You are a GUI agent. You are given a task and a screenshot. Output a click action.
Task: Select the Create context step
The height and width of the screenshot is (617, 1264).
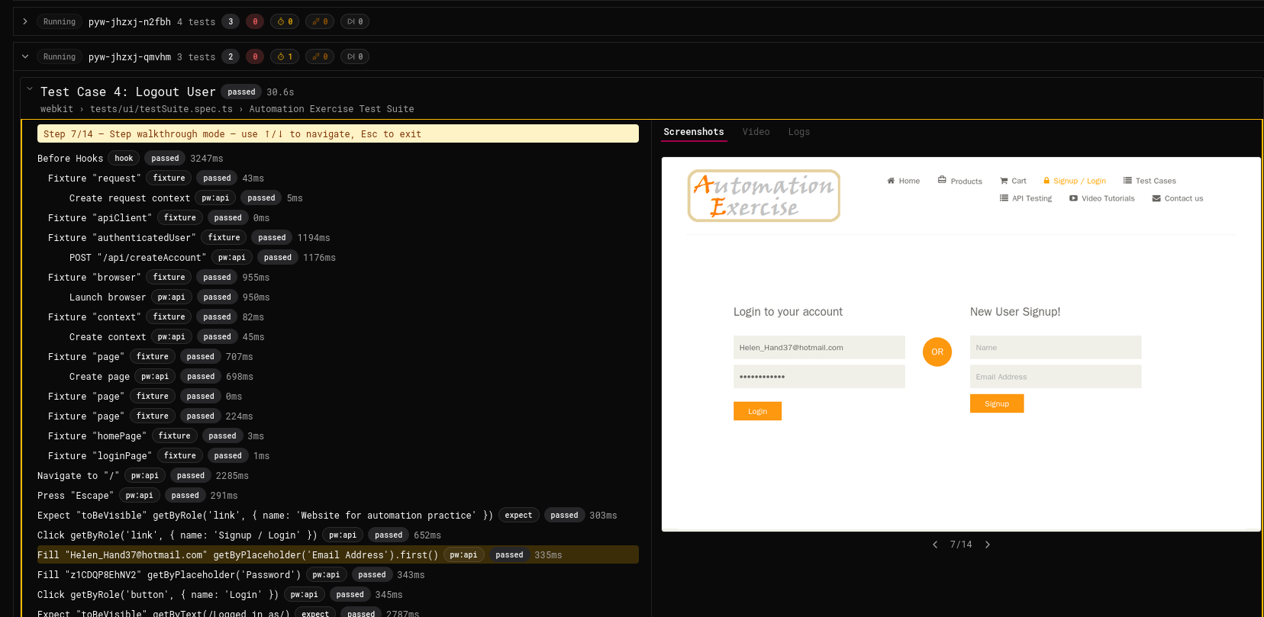pos(337,336)
